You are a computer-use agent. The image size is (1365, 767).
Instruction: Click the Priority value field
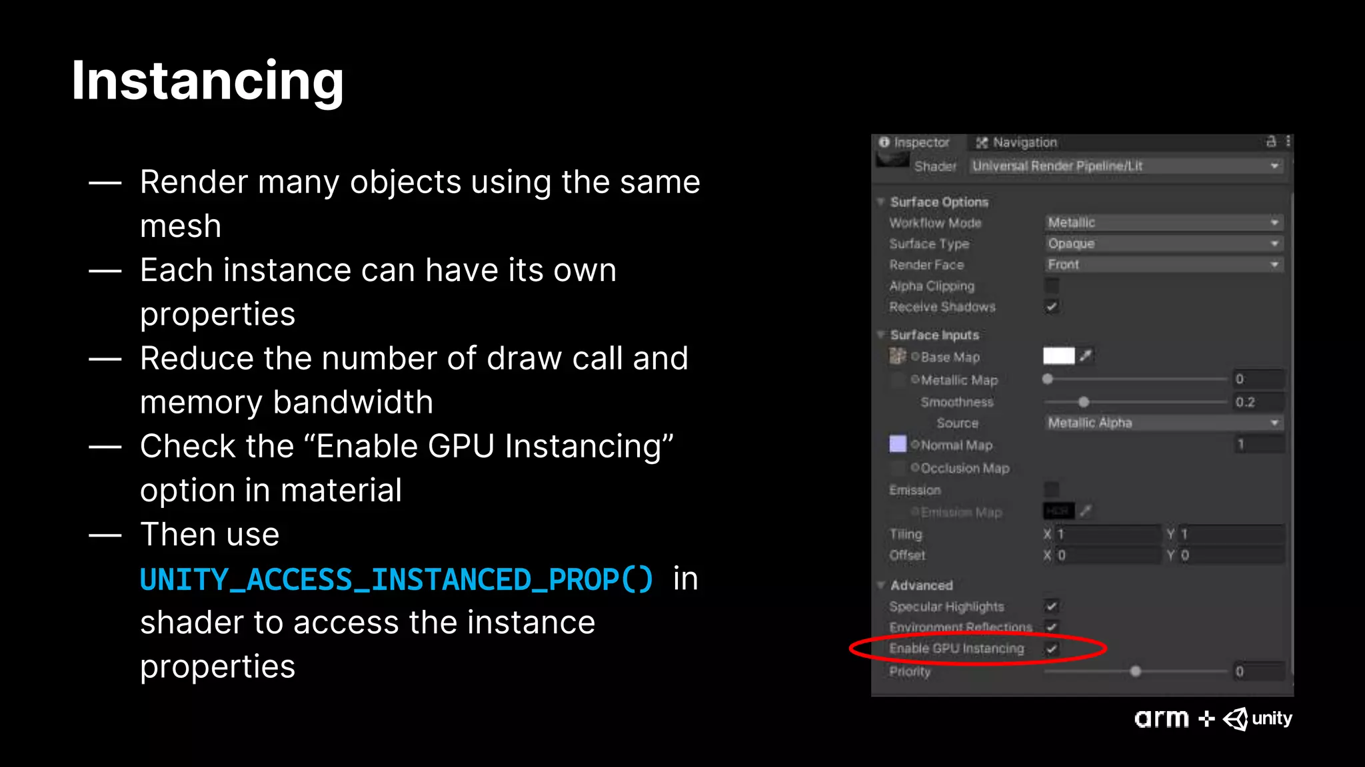[x=1258, y=671]
